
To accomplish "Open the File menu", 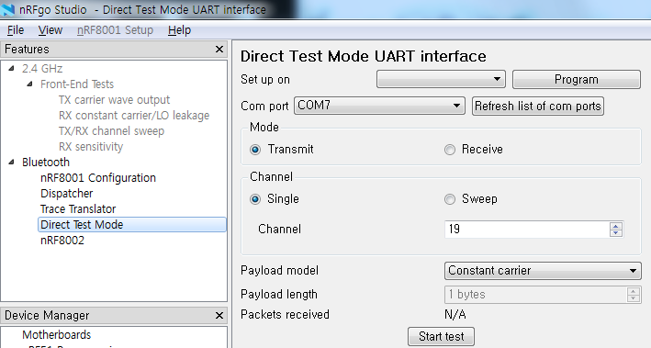I will pyautogui.click(x=16, y=30).
